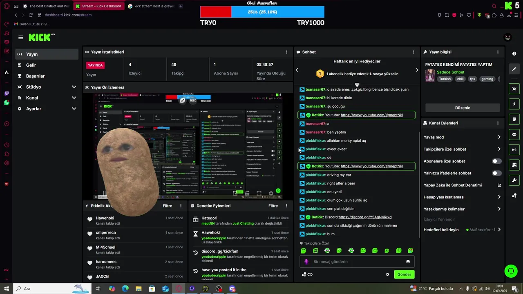Open the Windows Start menu
Image resolution: width=523 pixels, height=294 pixels.
tap(7, 289)
